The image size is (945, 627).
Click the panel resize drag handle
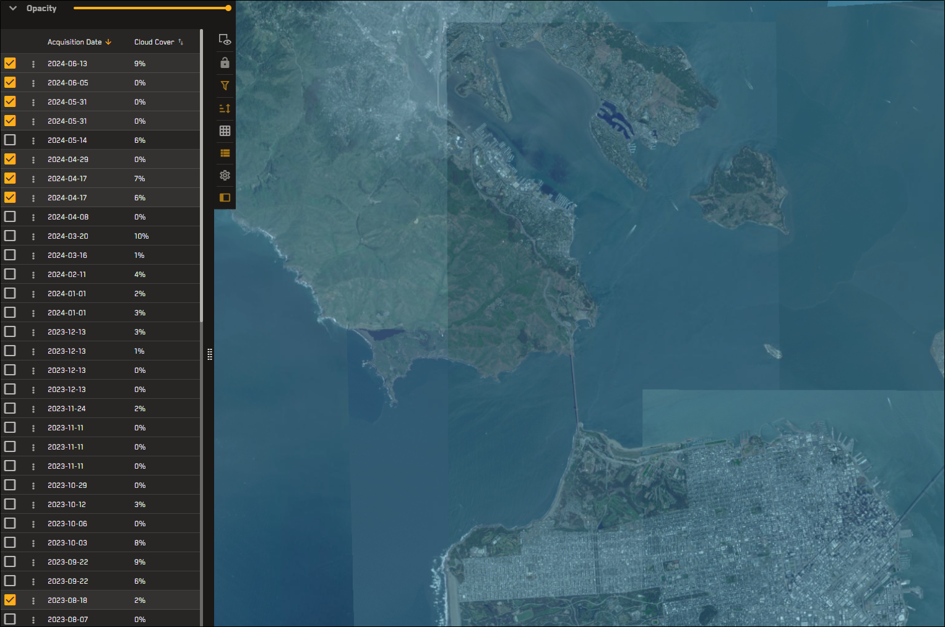pyautogui.click(x=210, y=354)
